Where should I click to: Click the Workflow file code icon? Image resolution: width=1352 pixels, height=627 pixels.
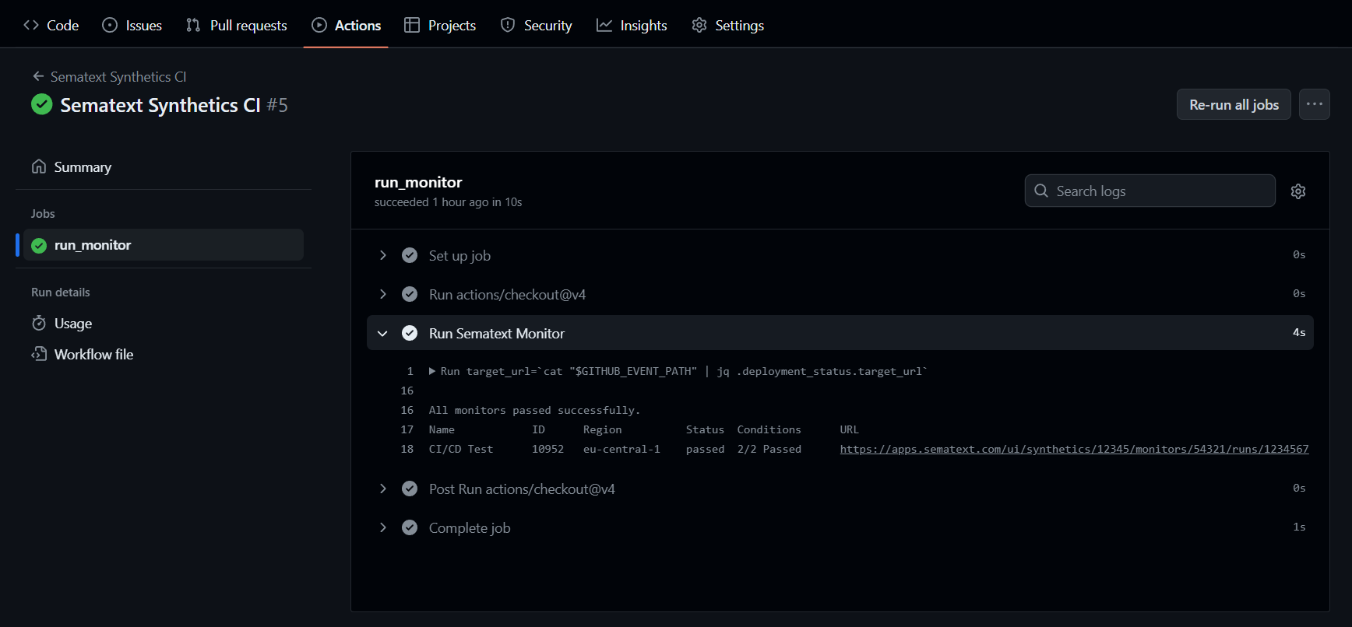tap(39, 354)
